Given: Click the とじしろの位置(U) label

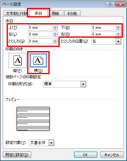Looking at the screenshot, I should 75,41.
